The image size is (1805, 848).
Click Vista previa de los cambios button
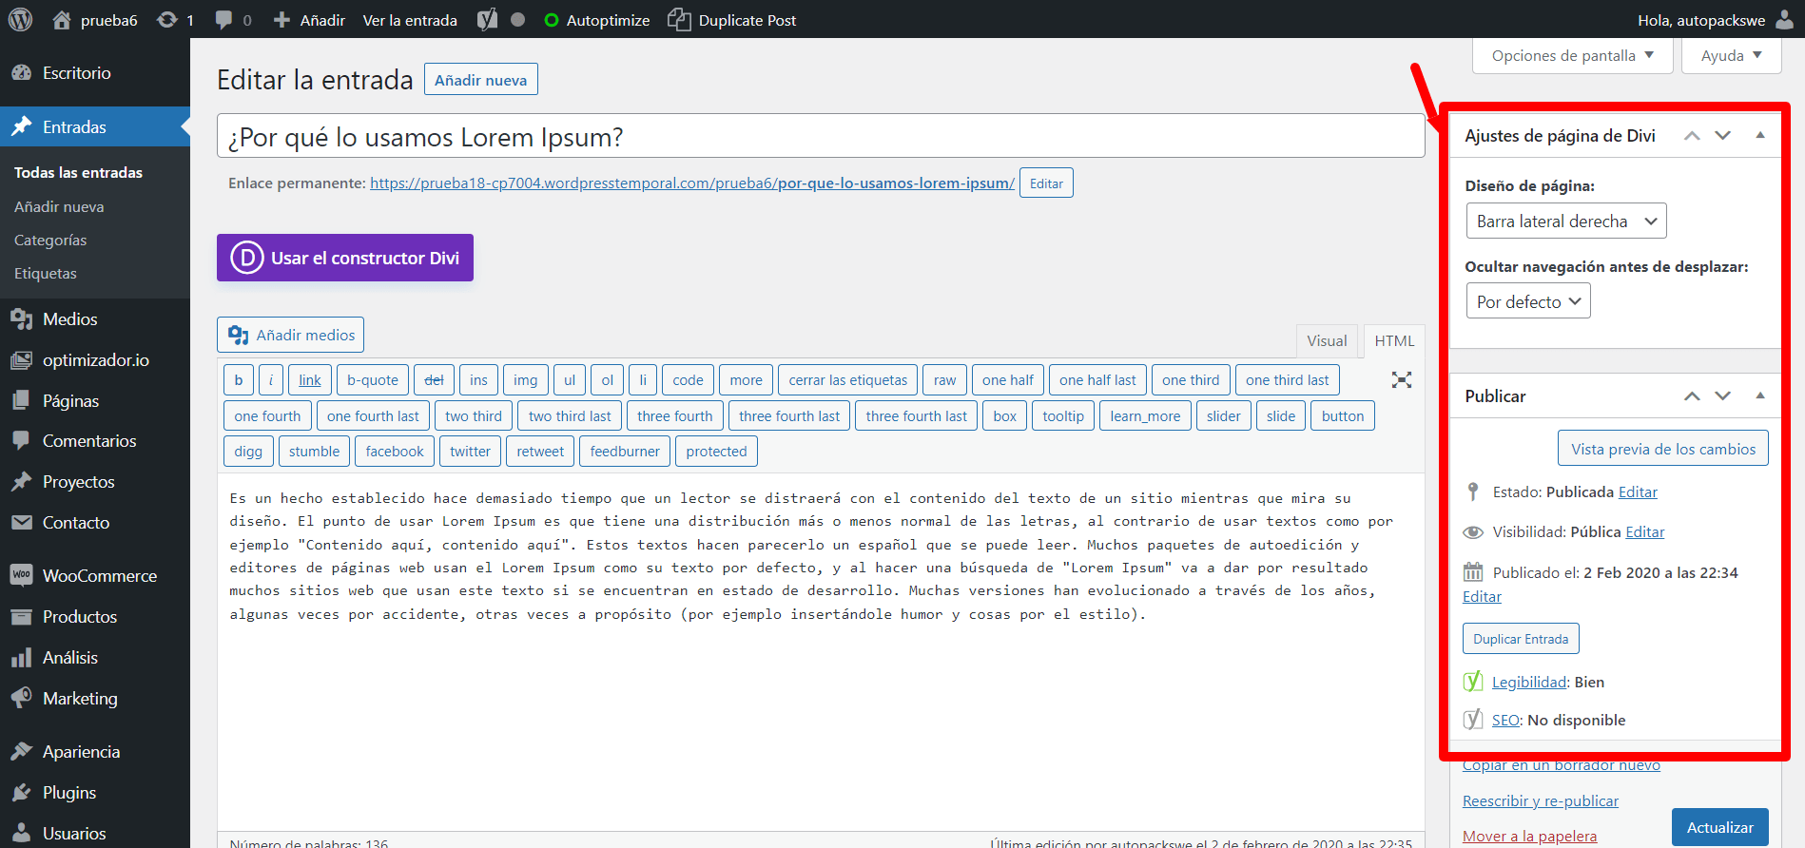point(1662,449)
